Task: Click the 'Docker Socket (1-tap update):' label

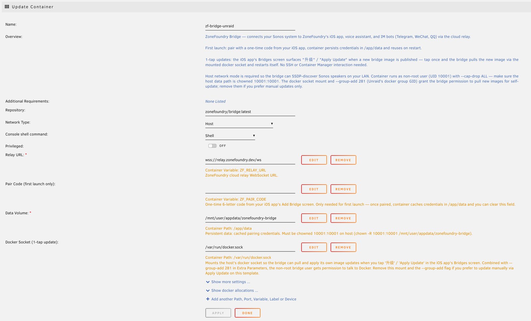Action: click(32, 242)
